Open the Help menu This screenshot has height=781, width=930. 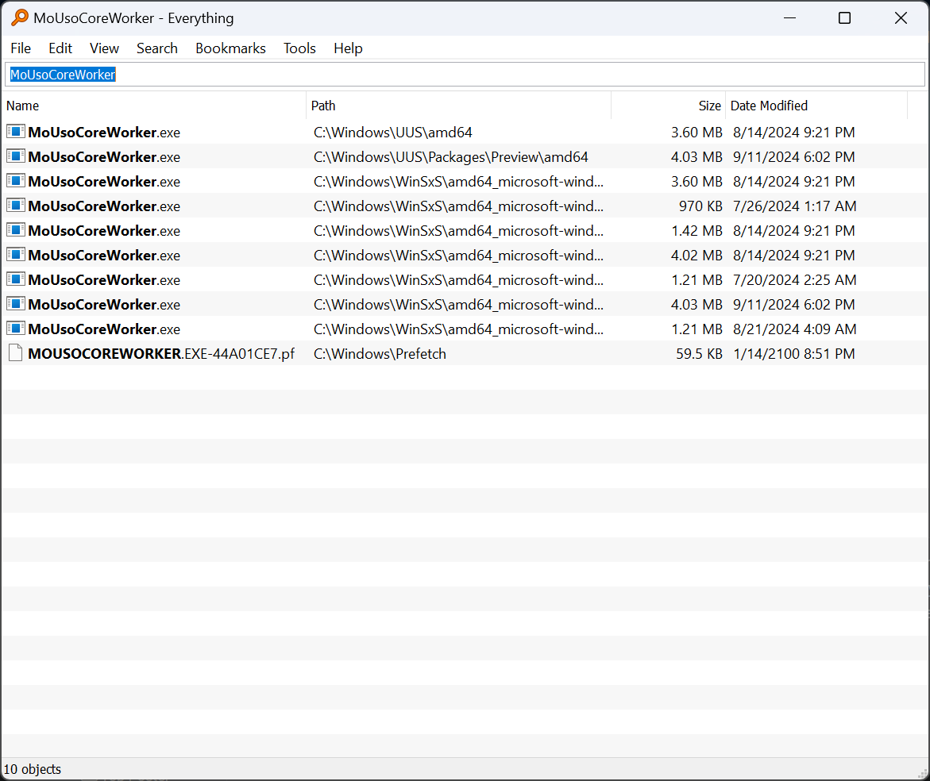(x=348, y=48)
